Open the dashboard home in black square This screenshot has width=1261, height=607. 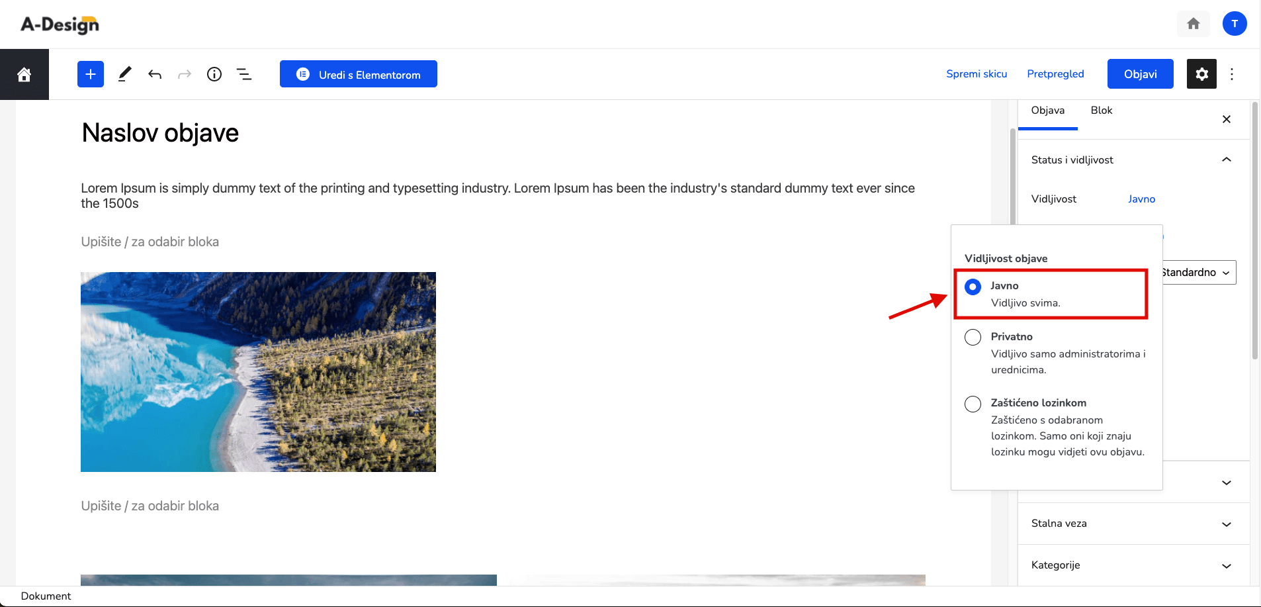click(x=24, y=74)
